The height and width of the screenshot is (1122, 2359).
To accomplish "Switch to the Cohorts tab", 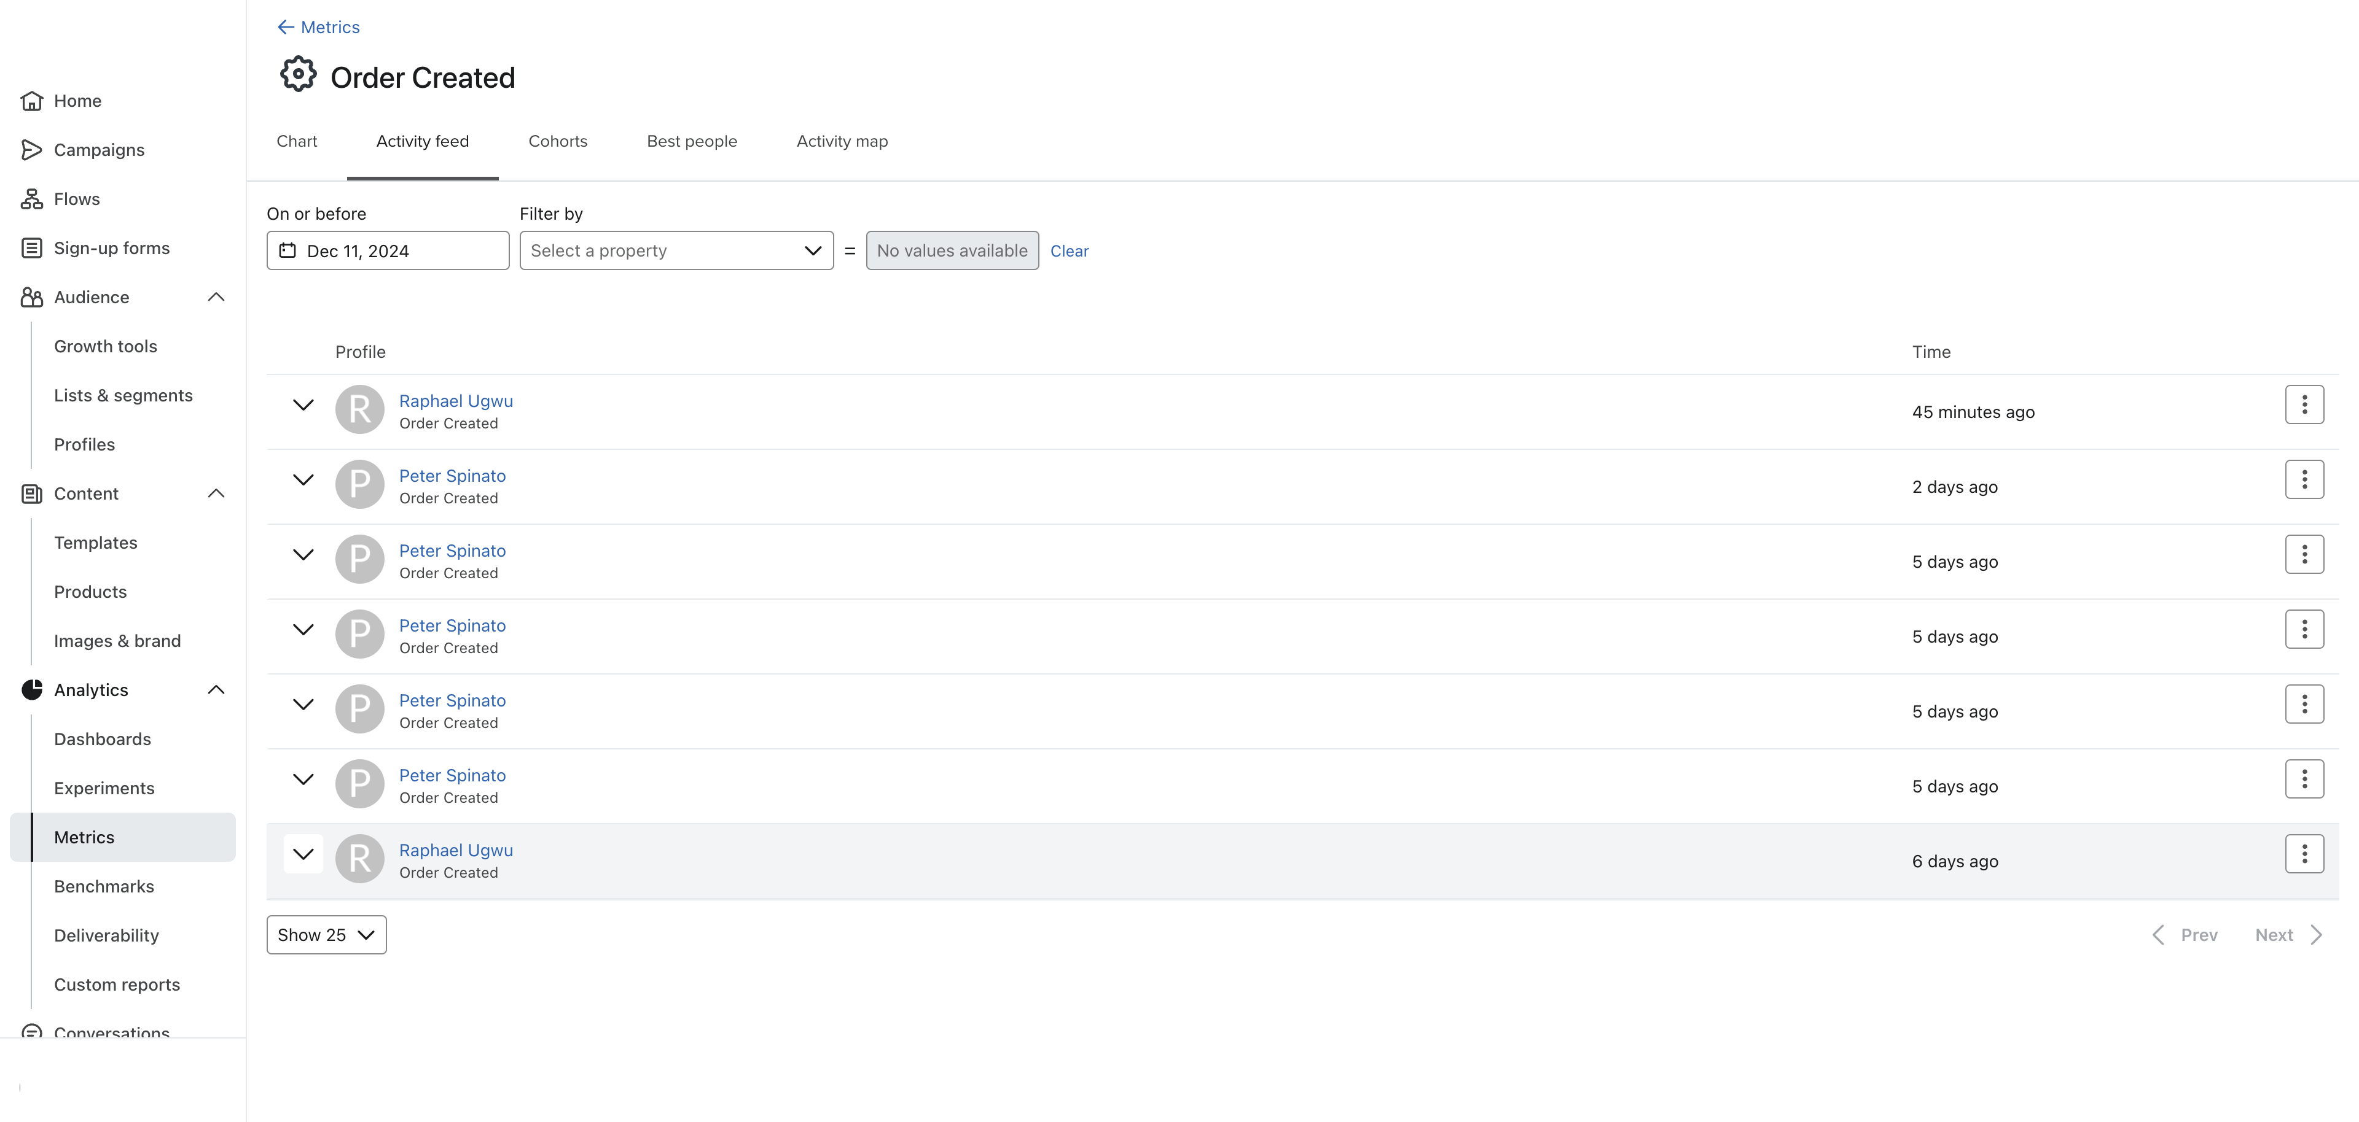I will click(558, 141).
